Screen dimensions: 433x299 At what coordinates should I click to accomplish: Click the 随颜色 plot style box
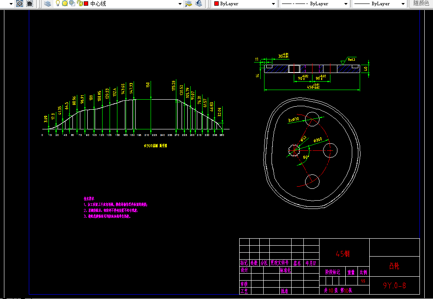coord(421,3)
